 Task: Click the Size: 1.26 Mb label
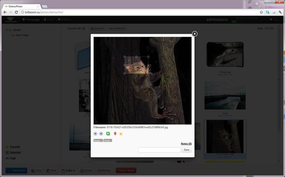pos(265,28)
